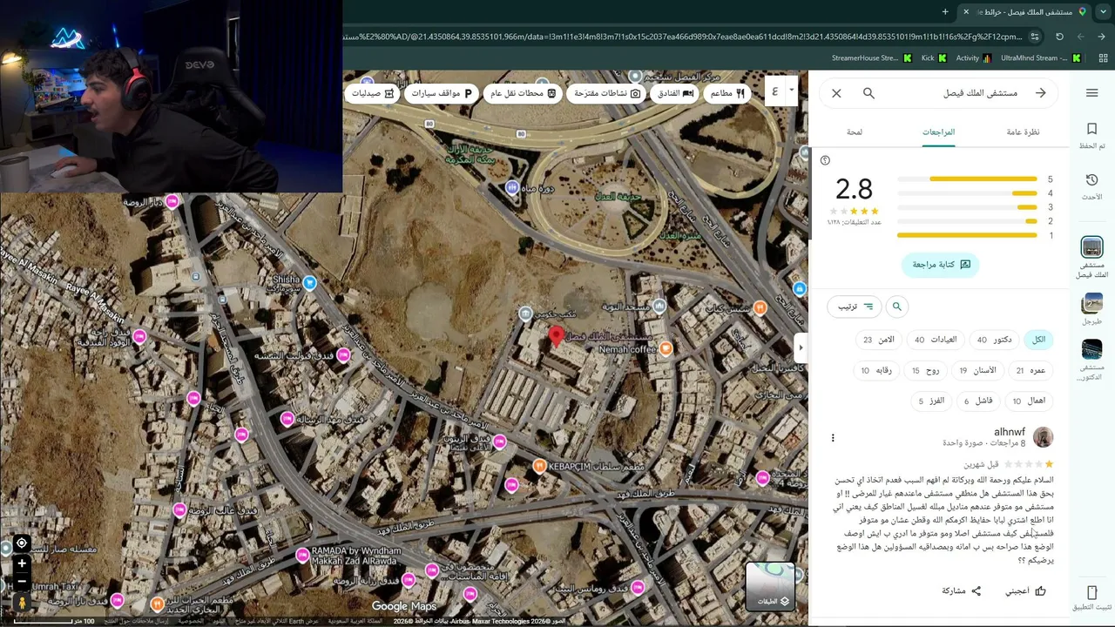Viewport: 1115px width, 627px height.
Task: Reload the page in the browser toolbar
Action: 1059,37
